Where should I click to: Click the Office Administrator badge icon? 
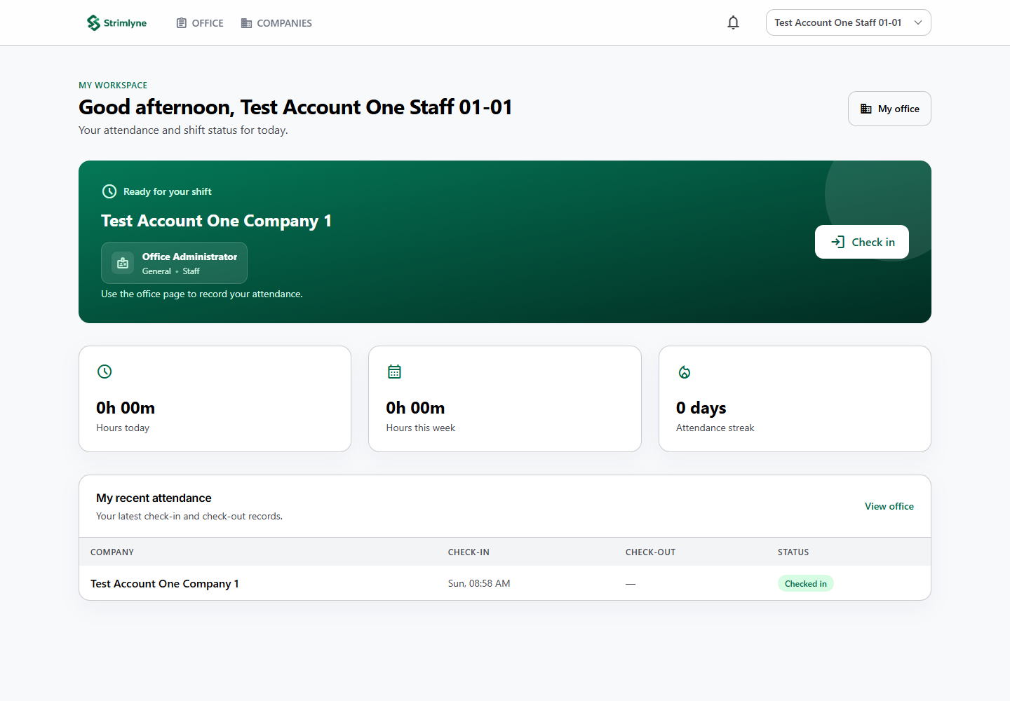pyautogui.click(x=123, y=263)
